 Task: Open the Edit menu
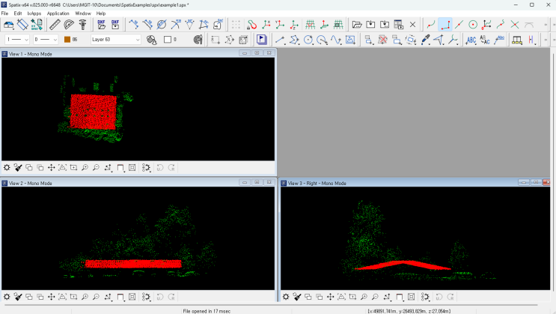click(x=18, y=13)
